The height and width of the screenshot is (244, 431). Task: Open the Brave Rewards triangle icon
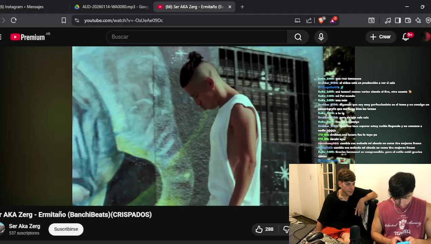tap(333, 20)
